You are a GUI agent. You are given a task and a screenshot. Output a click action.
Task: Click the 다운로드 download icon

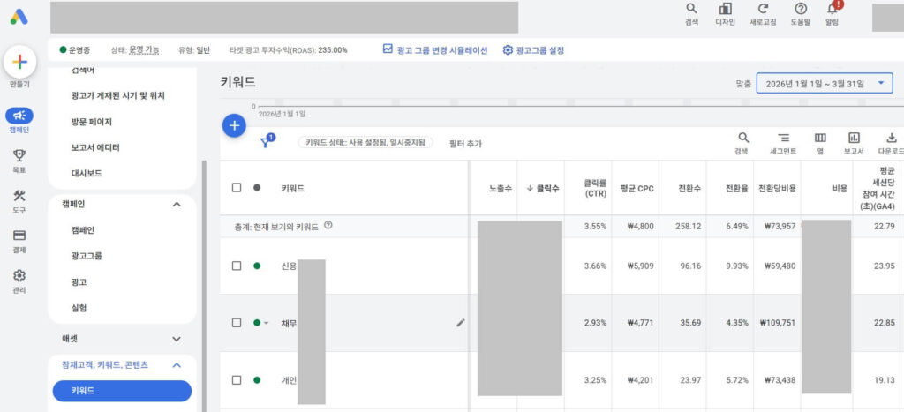[x=892, y=138]
